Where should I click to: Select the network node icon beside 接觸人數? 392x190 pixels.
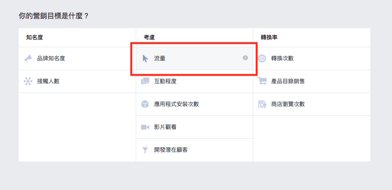pos(28,81)
